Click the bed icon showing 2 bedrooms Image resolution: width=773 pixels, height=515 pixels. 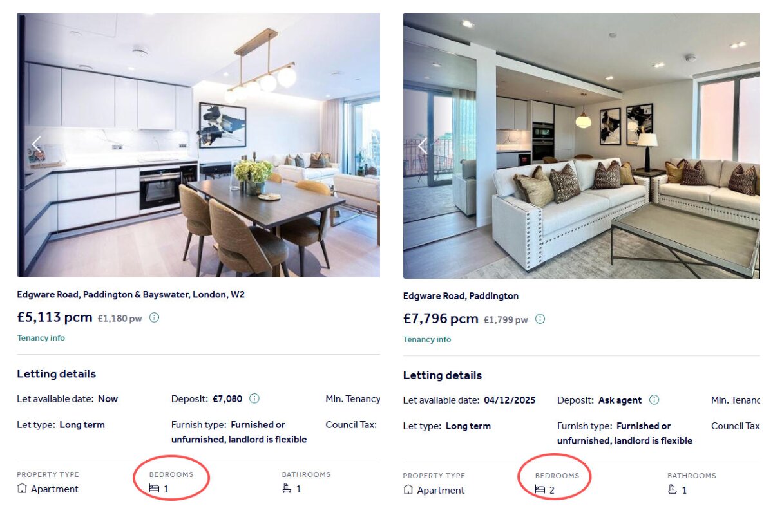pyautogui.click(x=540, y=490)
